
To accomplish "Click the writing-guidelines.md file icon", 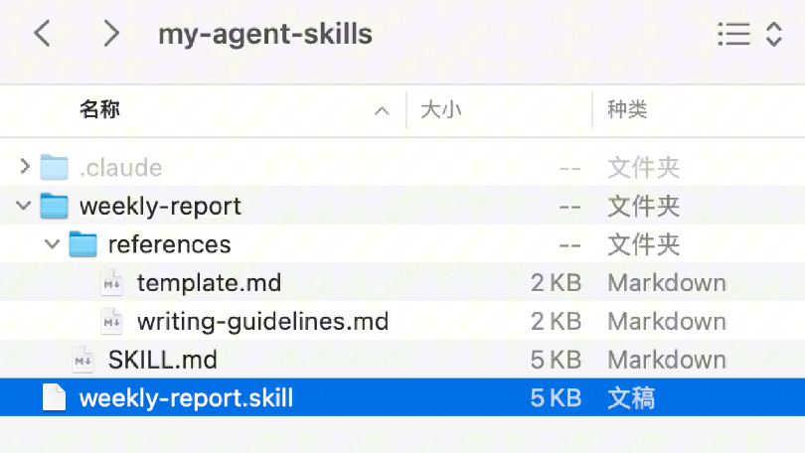I will [112, 322].
